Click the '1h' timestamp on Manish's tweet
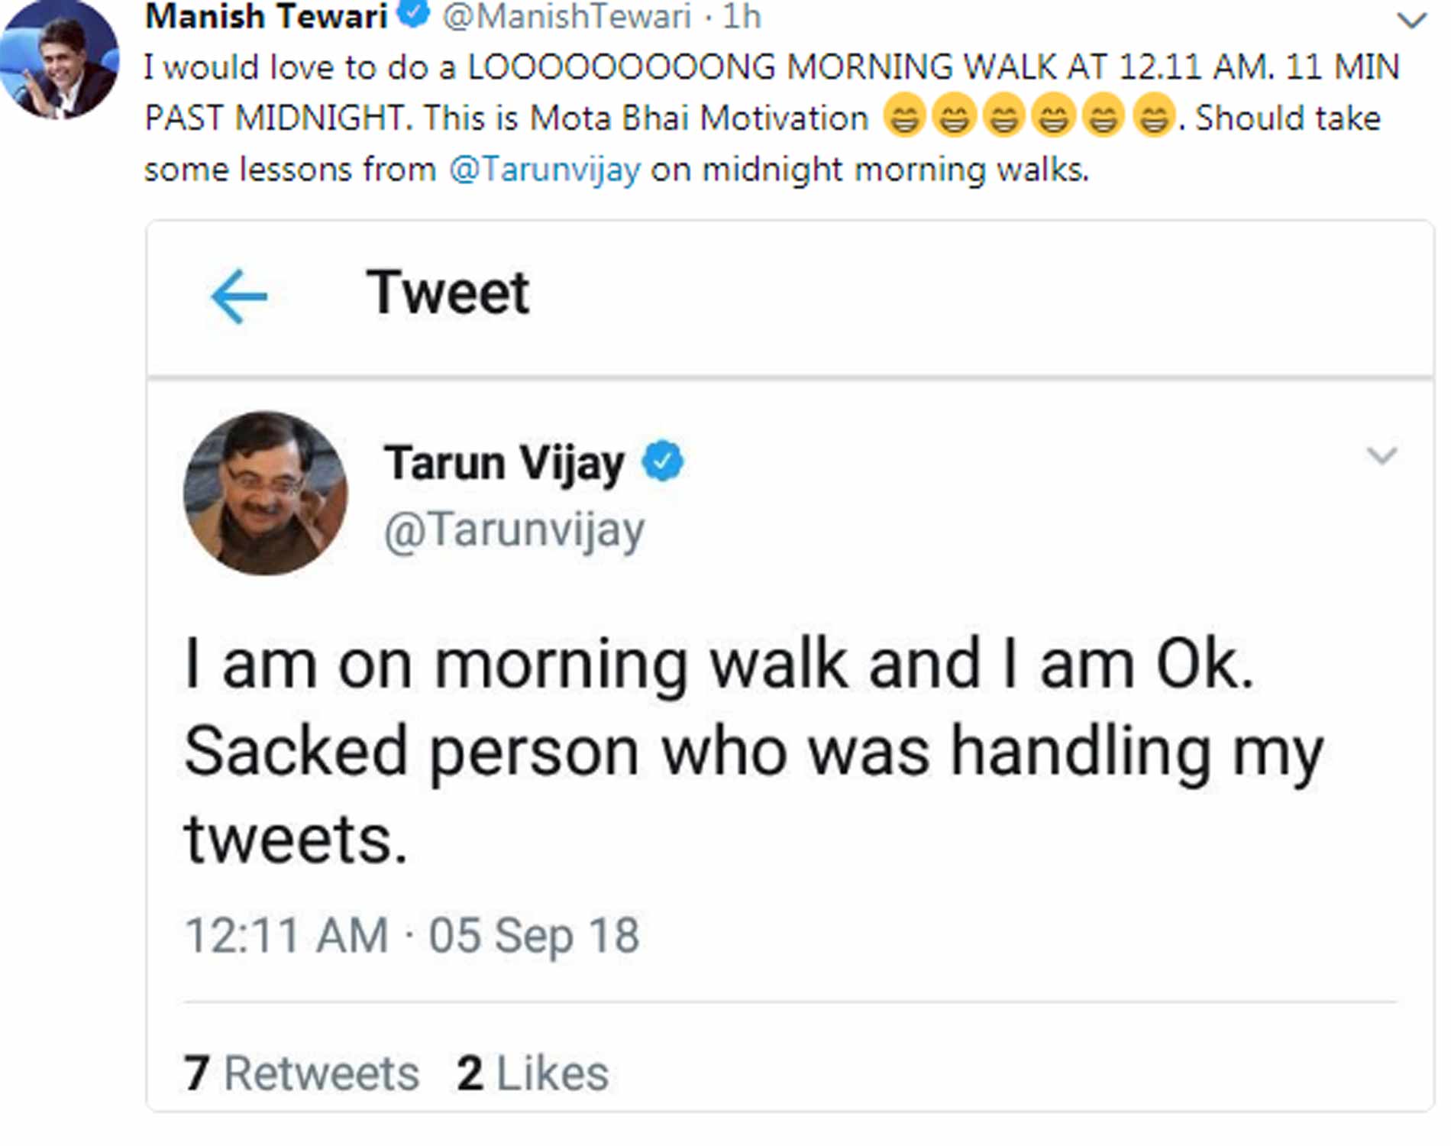The image size is (1451, 1146). click(742, 15)
